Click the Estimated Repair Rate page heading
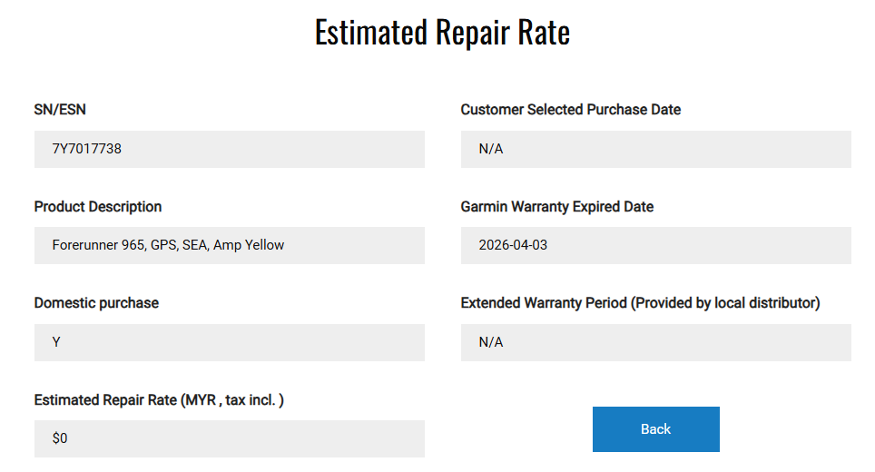 (442, 33)
